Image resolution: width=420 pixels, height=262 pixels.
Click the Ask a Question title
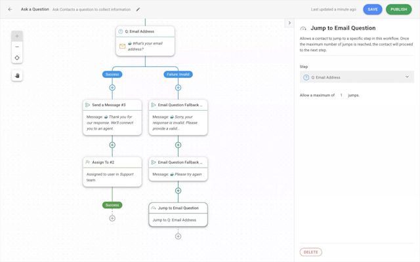tap(35, 9)
